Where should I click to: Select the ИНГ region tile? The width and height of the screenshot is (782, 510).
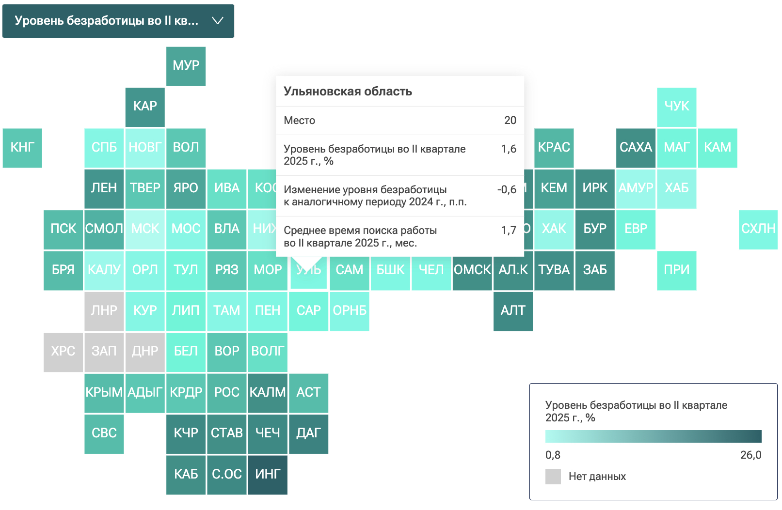coord(268,475)
